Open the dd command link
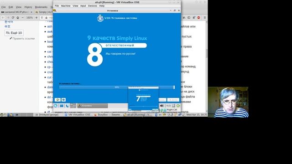The image size is (292, 164). click(x=49, y=97)
